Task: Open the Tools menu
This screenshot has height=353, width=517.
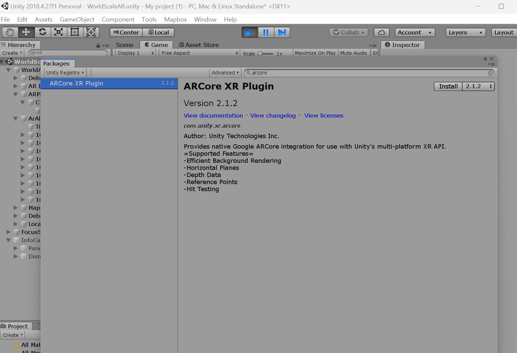Action: pyautogui.click(x=149, y=20)
